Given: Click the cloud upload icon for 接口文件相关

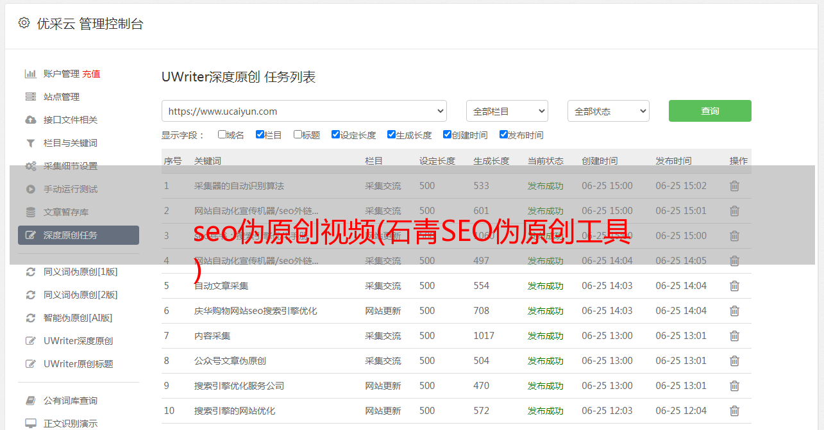Looking at the screenshot, I should pyautogui.click(x=30, y=120).
